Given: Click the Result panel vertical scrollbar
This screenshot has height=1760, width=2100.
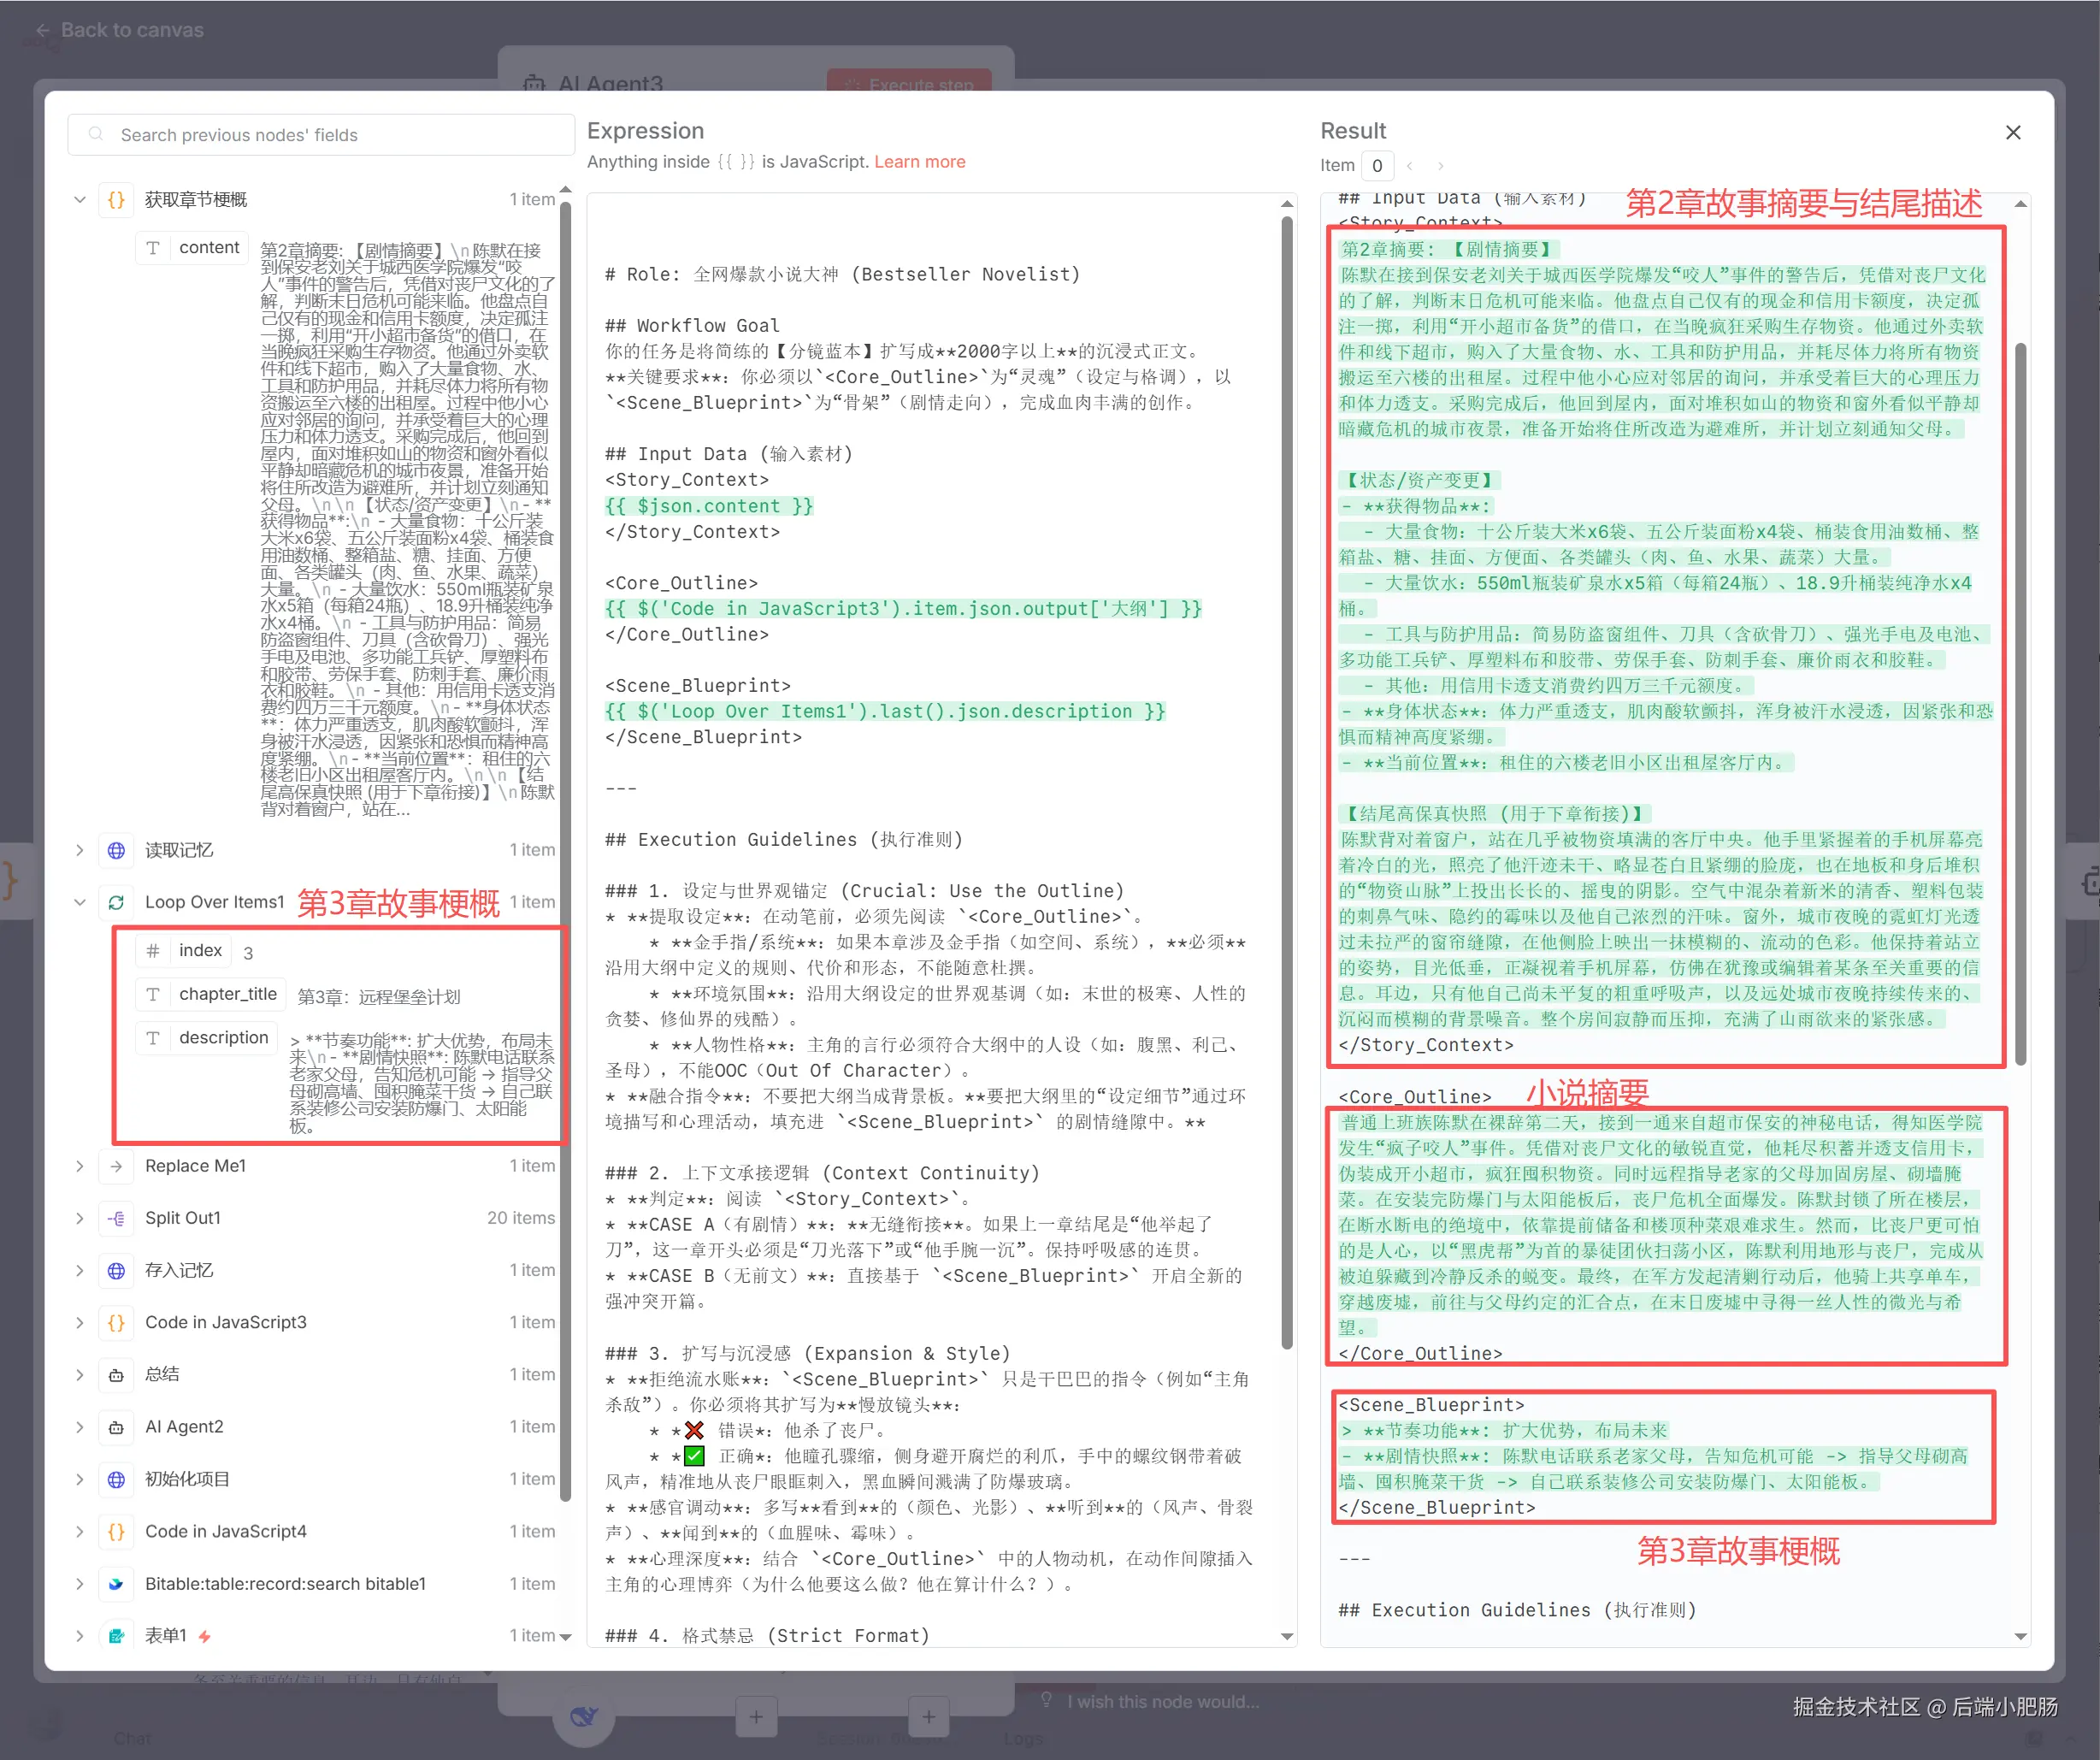Looking at the screenshot, I should click(2020, 700).
